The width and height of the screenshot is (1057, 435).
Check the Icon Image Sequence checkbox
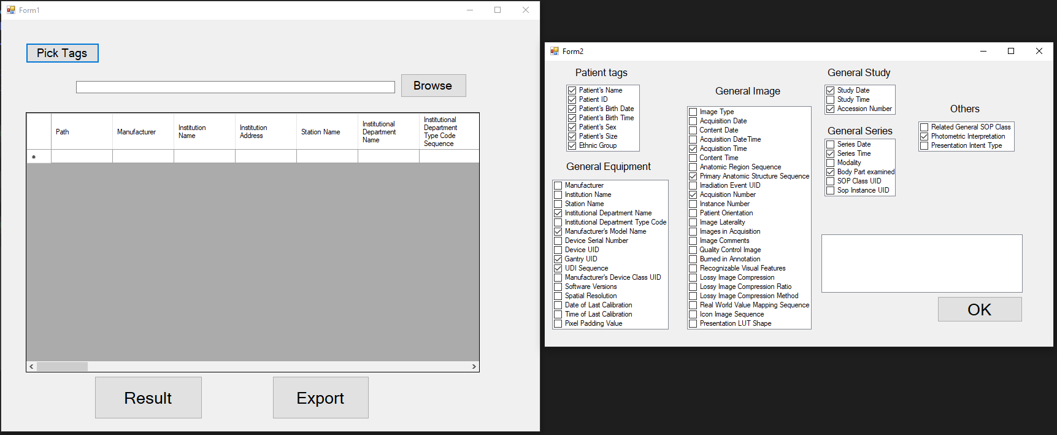[693, 314]
